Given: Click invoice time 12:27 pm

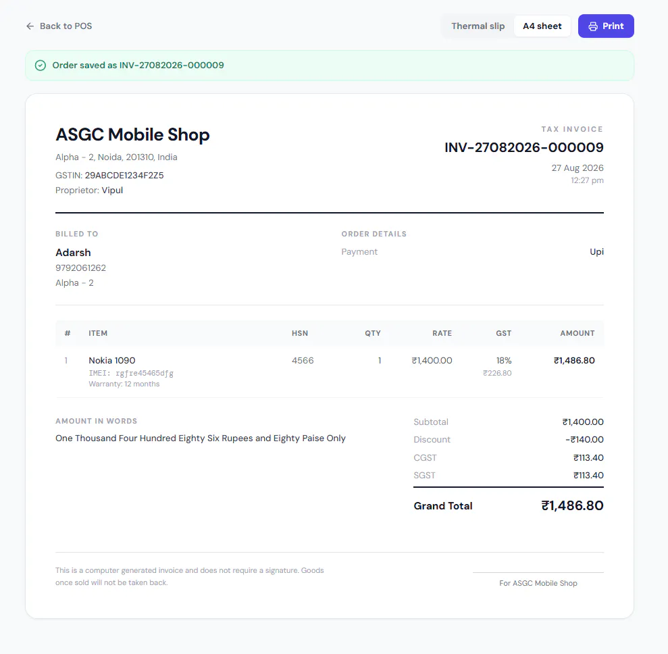Looking at the screenshot, I should (587, 180).
